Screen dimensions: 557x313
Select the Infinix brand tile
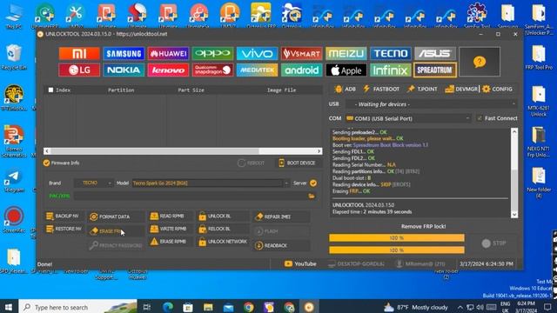[x=391, y=70]
